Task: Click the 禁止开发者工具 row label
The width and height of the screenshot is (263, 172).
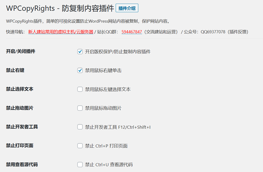Action: (22, 127)
